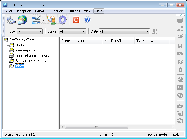Click the sort order 1/2 icon
The width and height of the screenshot is (187, 139).
155,31
